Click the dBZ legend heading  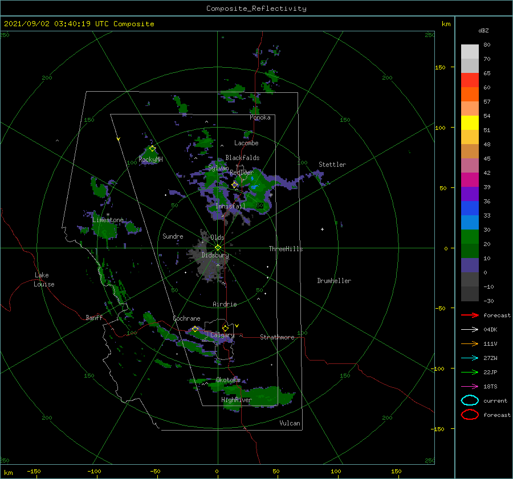pos(483,30)
